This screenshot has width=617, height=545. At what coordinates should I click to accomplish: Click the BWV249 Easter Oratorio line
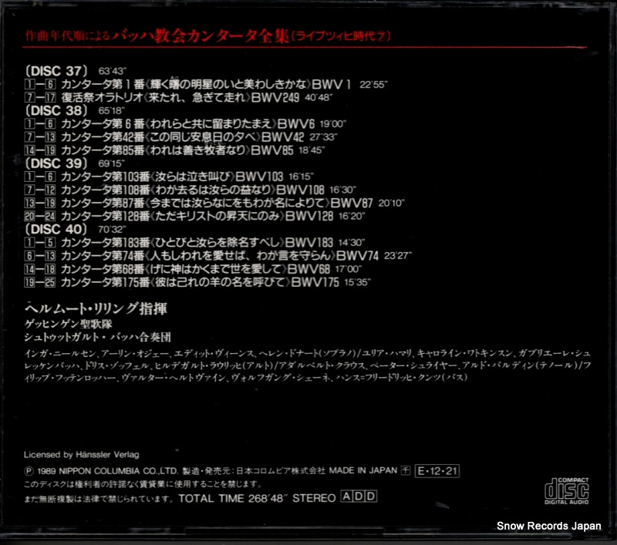[x=178, y=98]
